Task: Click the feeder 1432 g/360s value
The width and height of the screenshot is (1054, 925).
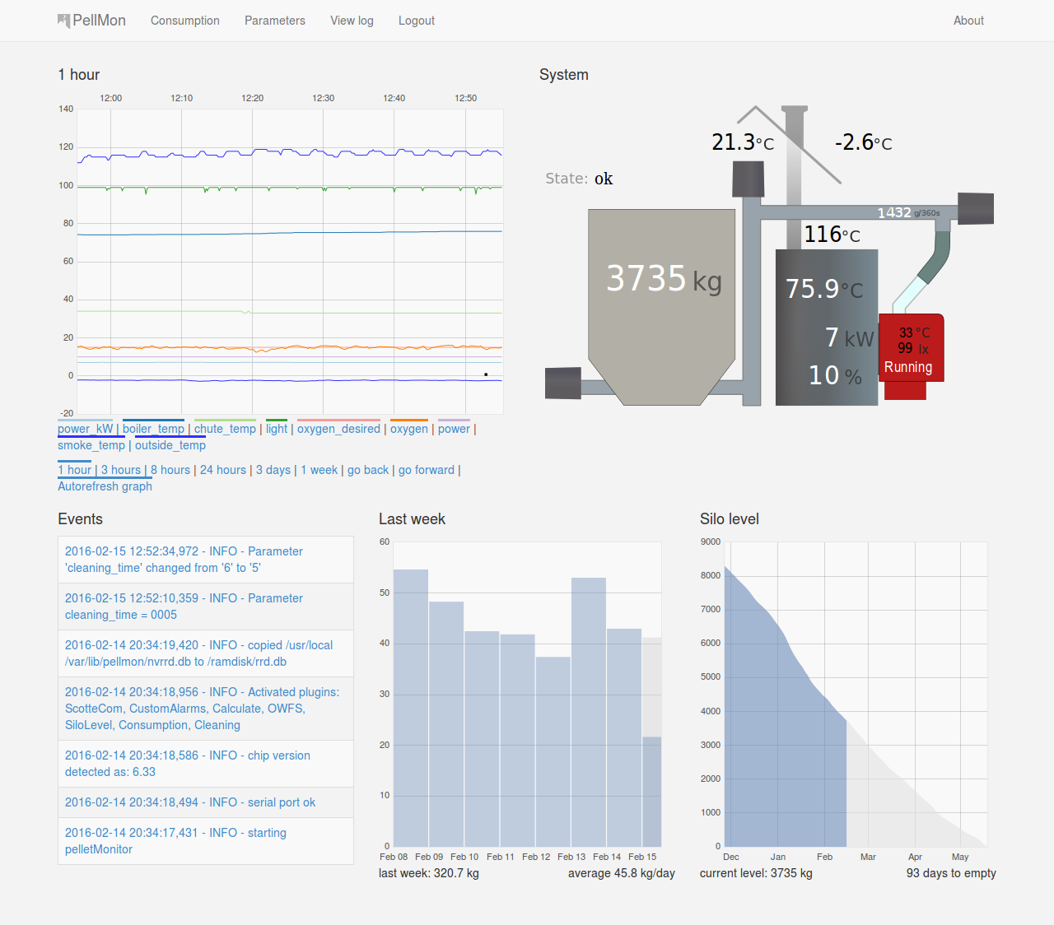Action: pos(908,213)
